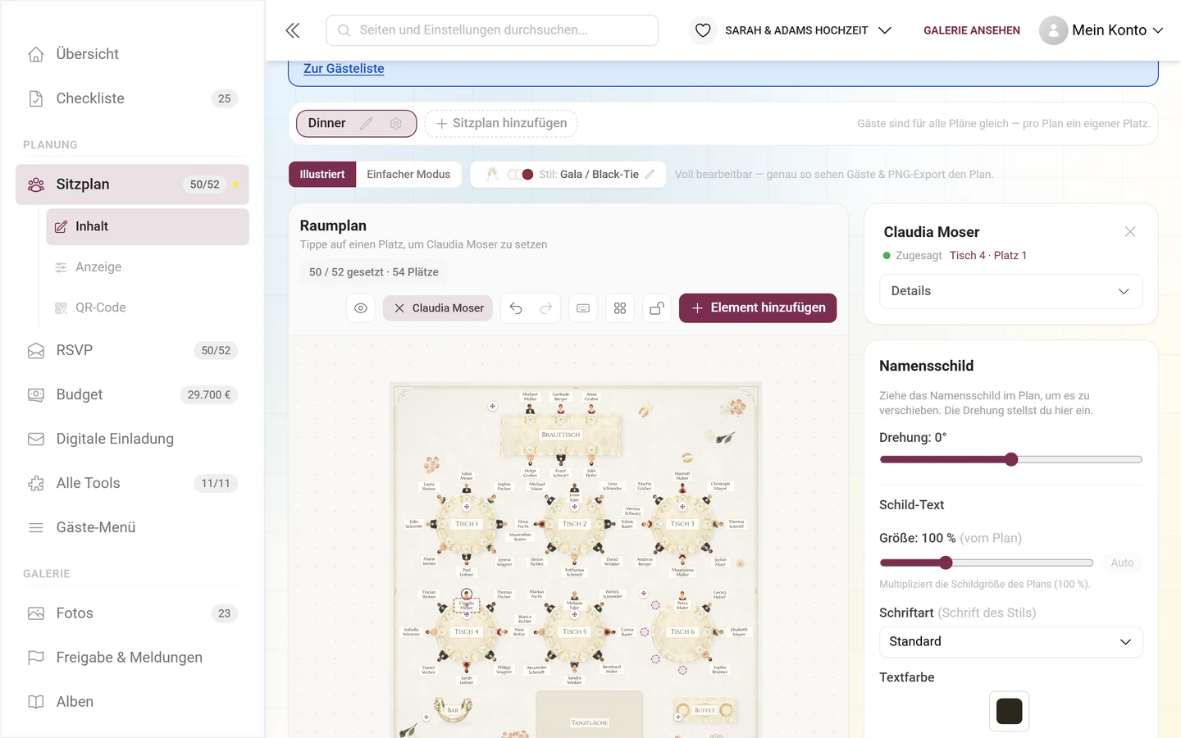Click the style color palette swatches
1181x738 pixels.
(x=521, y=174)
